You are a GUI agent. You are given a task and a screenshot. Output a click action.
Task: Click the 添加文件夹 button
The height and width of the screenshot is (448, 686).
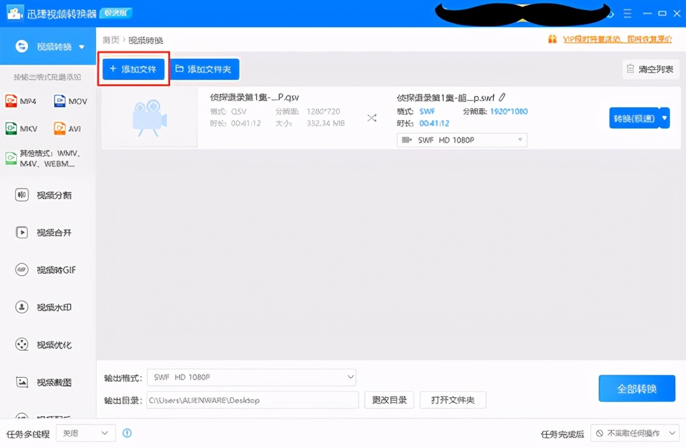point(205,69)
